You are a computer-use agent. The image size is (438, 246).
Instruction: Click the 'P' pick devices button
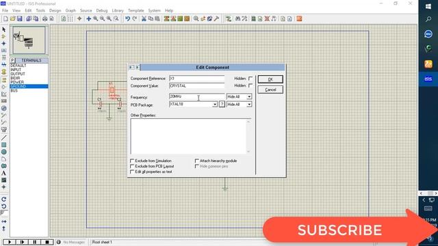tap(12, 61)
